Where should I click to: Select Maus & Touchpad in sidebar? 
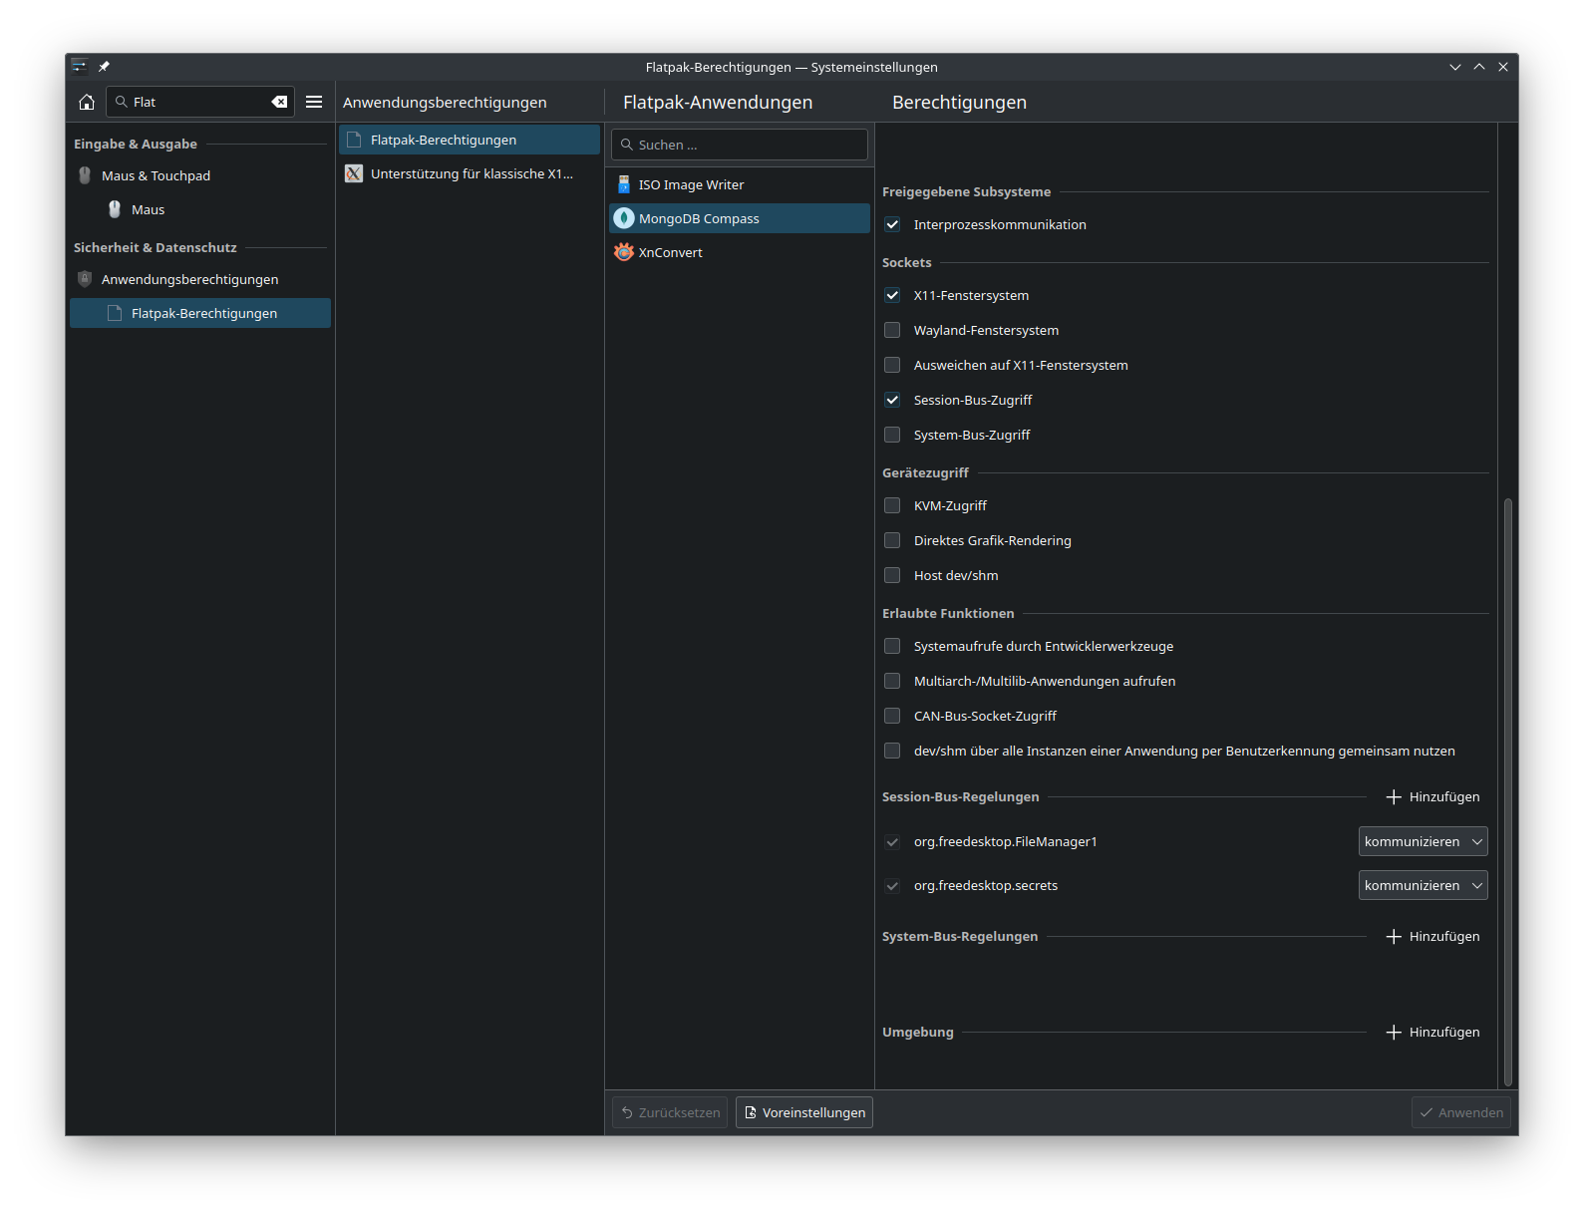[x=200, y=175]
